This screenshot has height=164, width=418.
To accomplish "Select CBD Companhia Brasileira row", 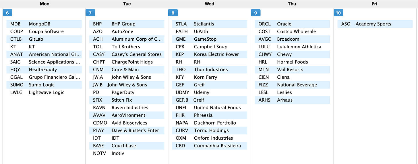I will click(210, 145).
